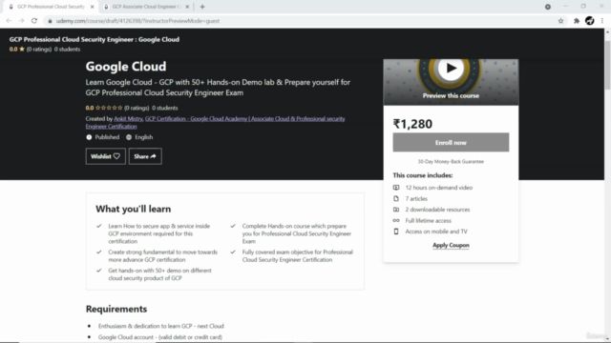This screenshot has width=611, height=343.
Task: Open the browser profile avatar
Action: [x=590, y=21]
